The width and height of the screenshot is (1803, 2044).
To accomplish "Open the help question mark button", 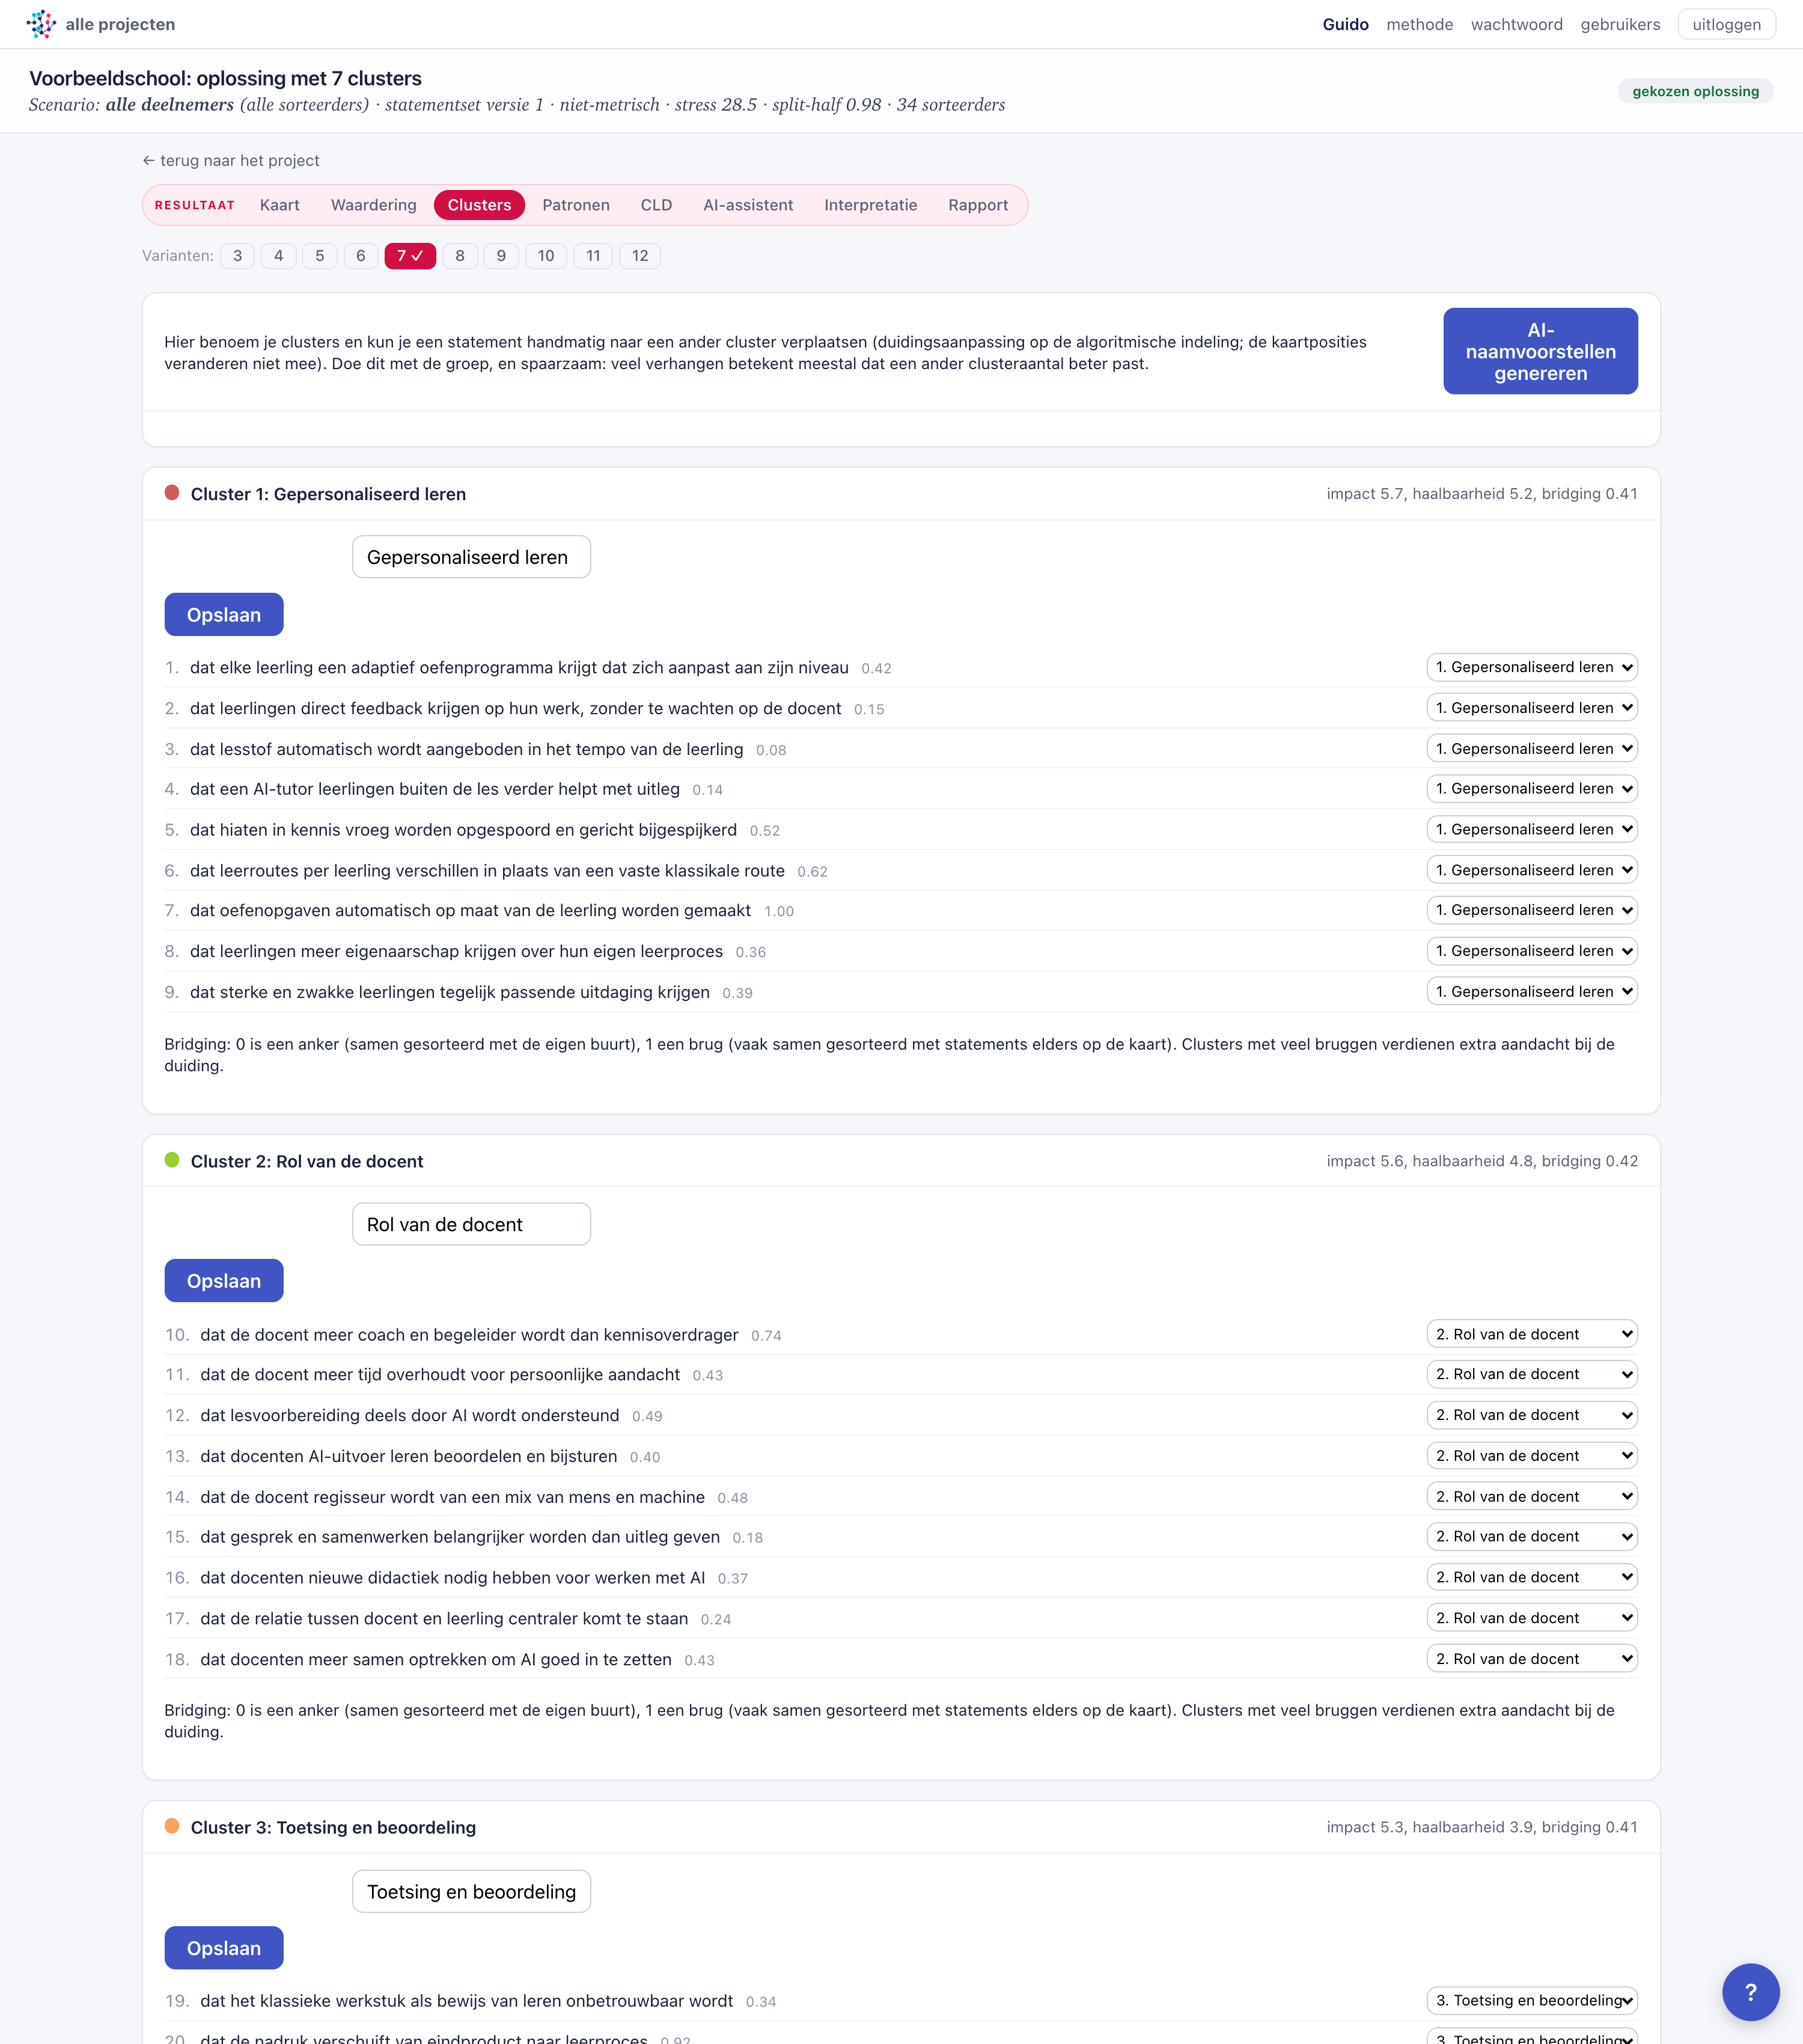I will pos(1750,1992).
